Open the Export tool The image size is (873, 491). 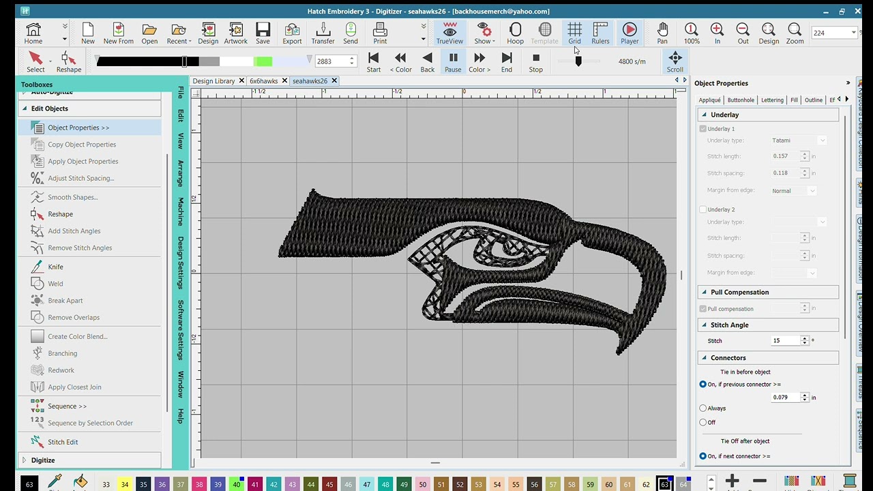pos(292,33)
